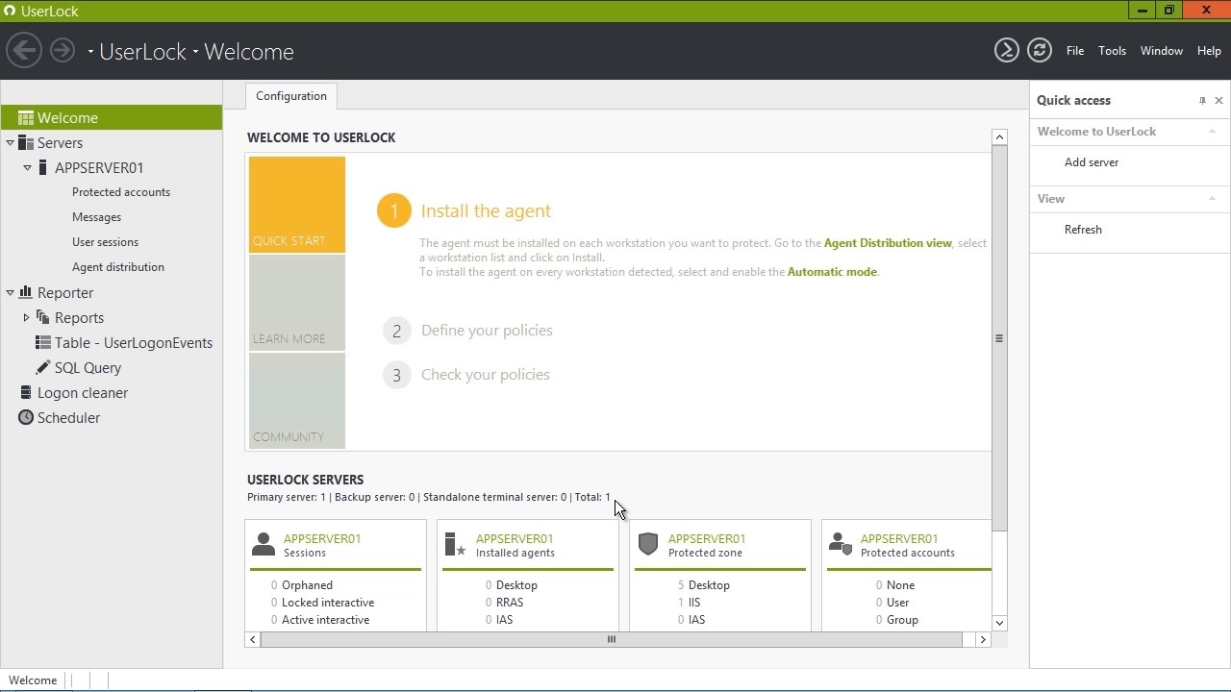The width and height of the screenshot is (1231, 692).
Task: Click APPSERVER01 Protected zone card title
Action: pos(707,539)
